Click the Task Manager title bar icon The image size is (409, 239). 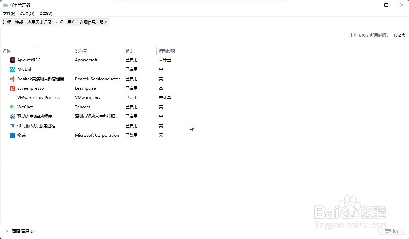coord(6,5)
